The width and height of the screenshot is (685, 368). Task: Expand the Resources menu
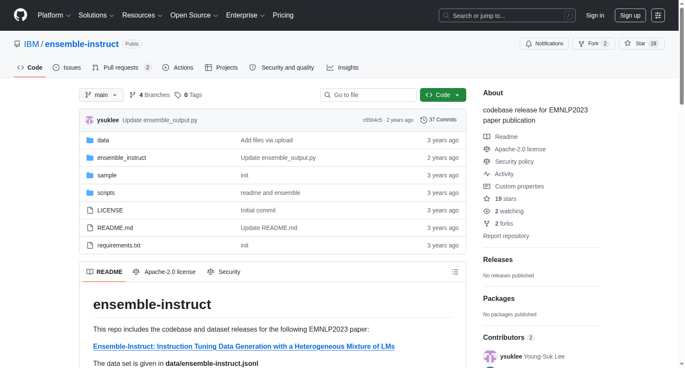pyautogui.click(x=143, y=15)
